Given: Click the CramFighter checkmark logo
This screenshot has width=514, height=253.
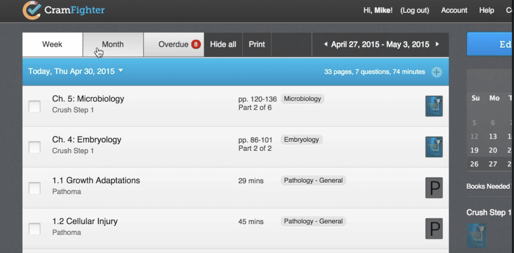Looking at the screenshot, I should 32,10.
